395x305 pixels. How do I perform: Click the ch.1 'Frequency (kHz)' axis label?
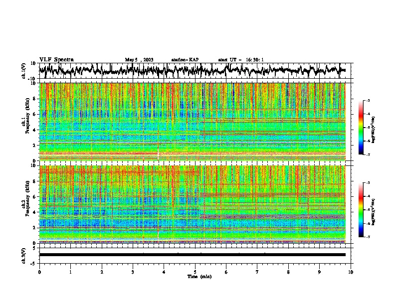pyautogui.click(x=26, y=116)
